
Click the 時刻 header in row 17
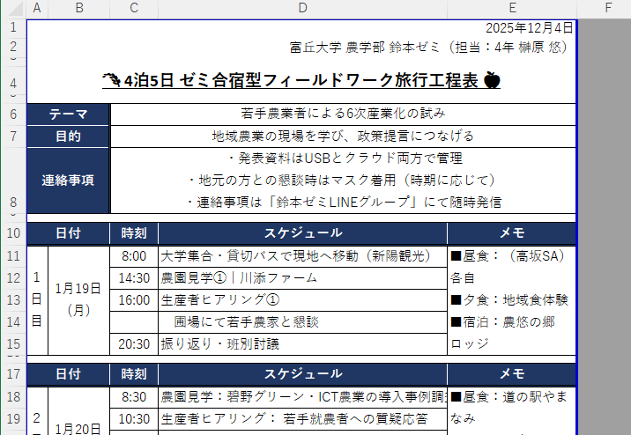pyautogui.click(x=134, y=374)
